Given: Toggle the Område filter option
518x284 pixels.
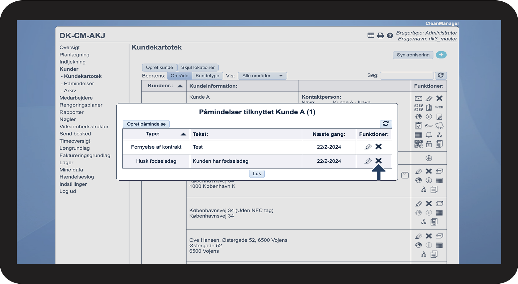Looking at the screenshot, I should click(179, 76).
